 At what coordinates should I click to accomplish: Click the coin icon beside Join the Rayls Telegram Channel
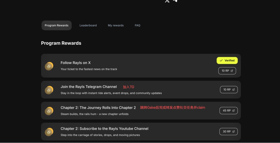[49, 90]
